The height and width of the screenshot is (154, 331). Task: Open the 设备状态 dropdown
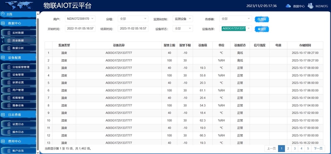coord(183,29)
